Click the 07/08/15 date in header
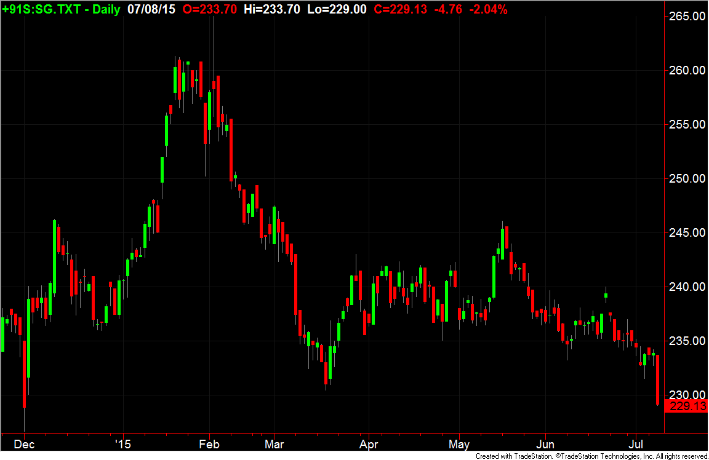Image resolution: width=709 pixels, height=460 pixels. pos(151,9)
